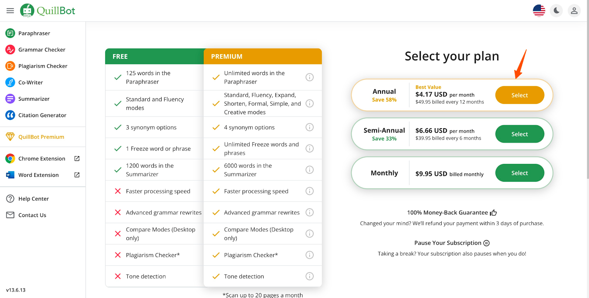Click the QuillBot logo

click(x=48, y=11)
